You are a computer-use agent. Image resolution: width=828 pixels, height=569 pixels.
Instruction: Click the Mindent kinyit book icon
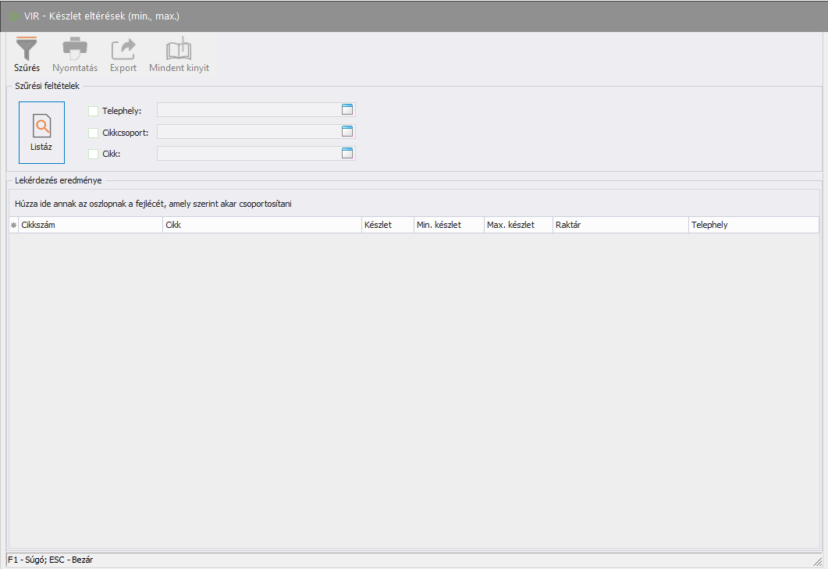[x=179, y=48]
